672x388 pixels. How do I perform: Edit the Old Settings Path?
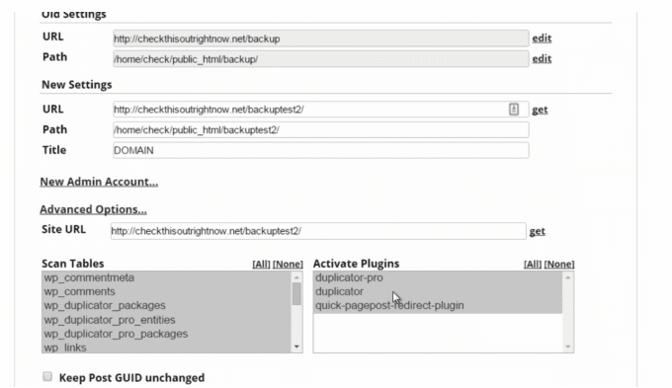click(542, 58)
